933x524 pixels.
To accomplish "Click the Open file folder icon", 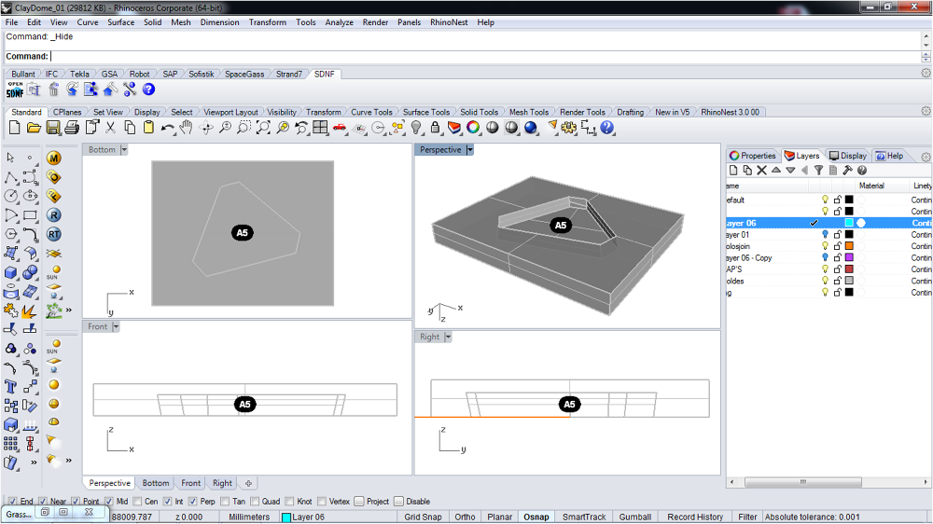I will click(34, 128).
